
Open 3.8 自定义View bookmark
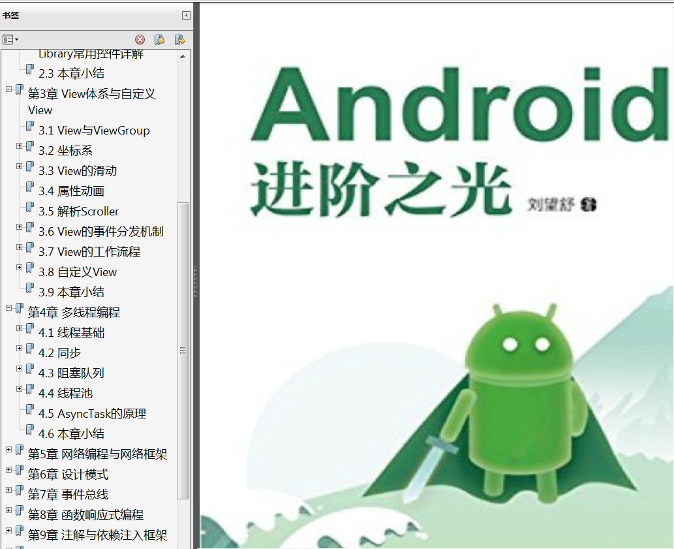78,272
